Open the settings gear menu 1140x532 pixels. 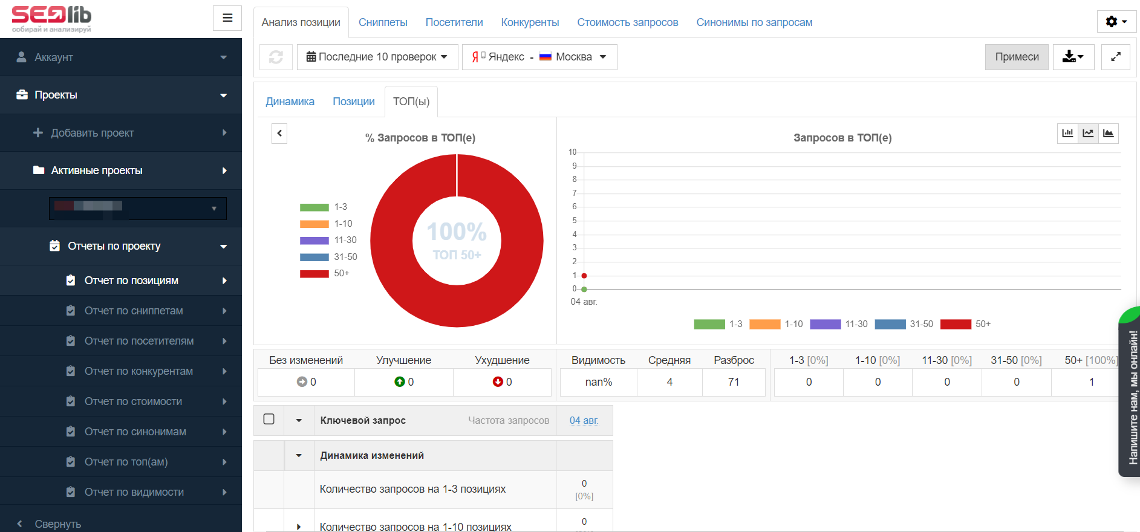pyautogui.click(x=1116, y=22)
